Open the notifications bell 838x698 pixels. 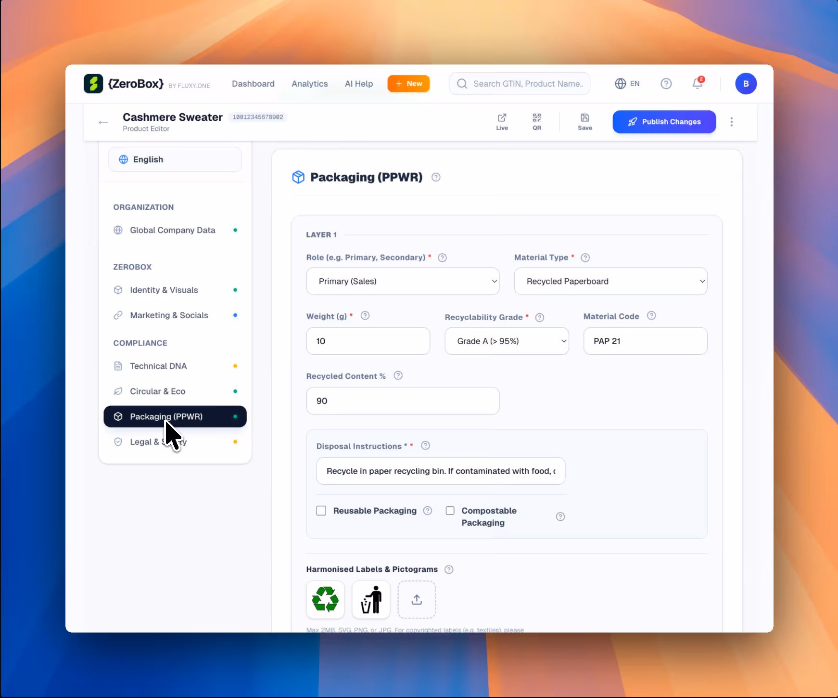[x=698, y=83]
